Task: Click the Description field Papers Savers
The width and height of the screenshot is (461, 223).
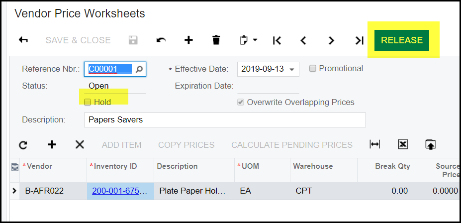Action: pos(225,120)
